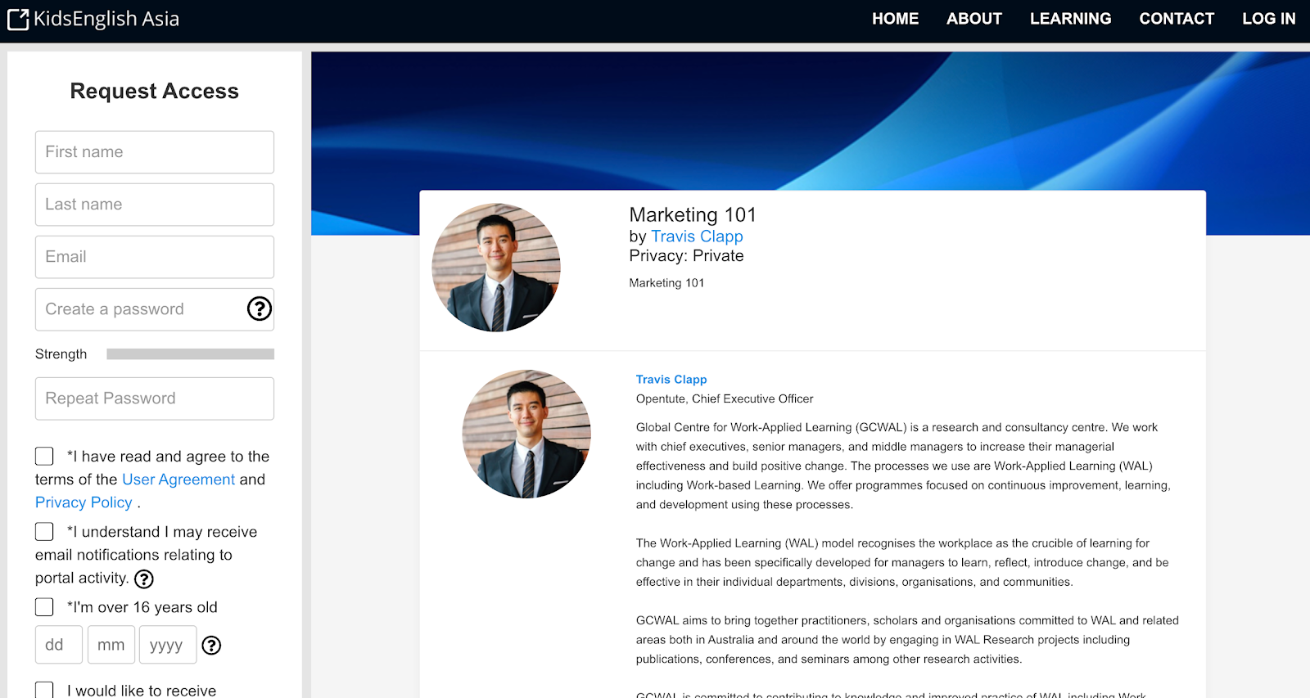1310x698 pixels.
Task: Click the small Marketing 101 description text
Action: coord(666,283)
